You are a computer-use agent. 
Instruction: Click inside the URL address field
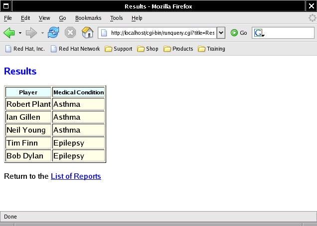pyautogui.click(x=162, y=33)
